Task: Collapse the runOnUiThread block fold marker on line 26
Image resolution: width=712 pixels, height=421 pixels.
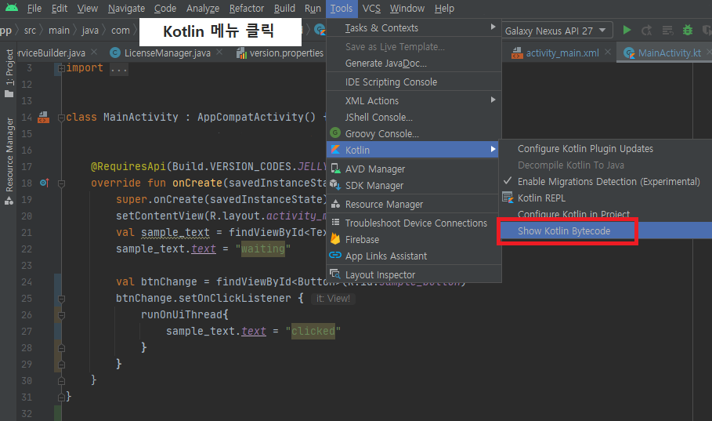Action: coord(61,315)
